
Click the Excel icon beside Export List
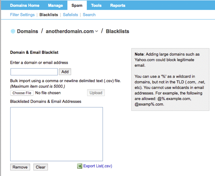coord(80,166)
